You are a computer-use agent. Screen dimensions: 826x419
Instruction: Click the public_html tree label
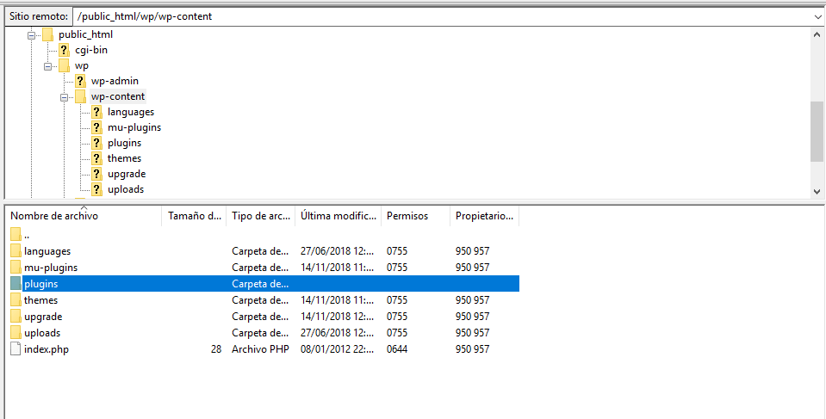tap(86, 34)
